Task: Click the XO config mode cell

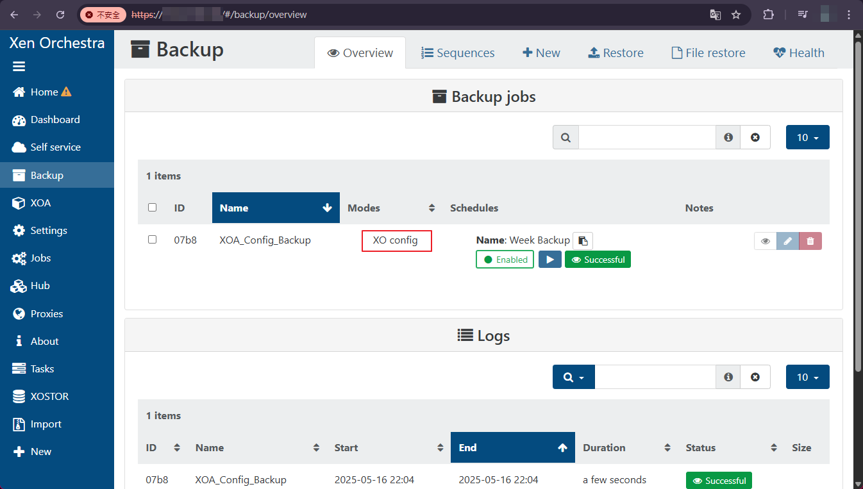Action: click(396, 240)
